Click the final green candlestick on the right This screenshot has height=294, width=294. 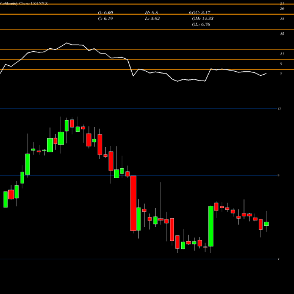point(266,224)
